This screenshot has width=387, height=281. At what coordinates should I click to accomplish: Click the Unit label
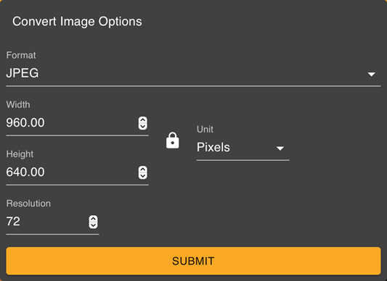pos(205,130)
